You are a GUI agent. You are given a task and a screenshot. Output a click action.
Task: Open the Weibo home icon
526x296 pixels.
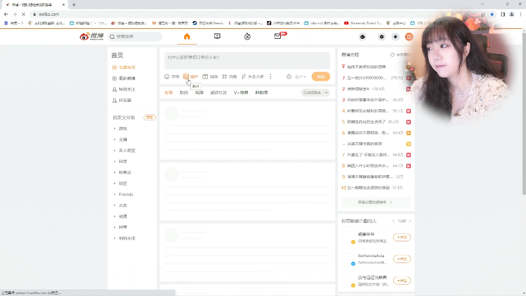pos(187,36)
